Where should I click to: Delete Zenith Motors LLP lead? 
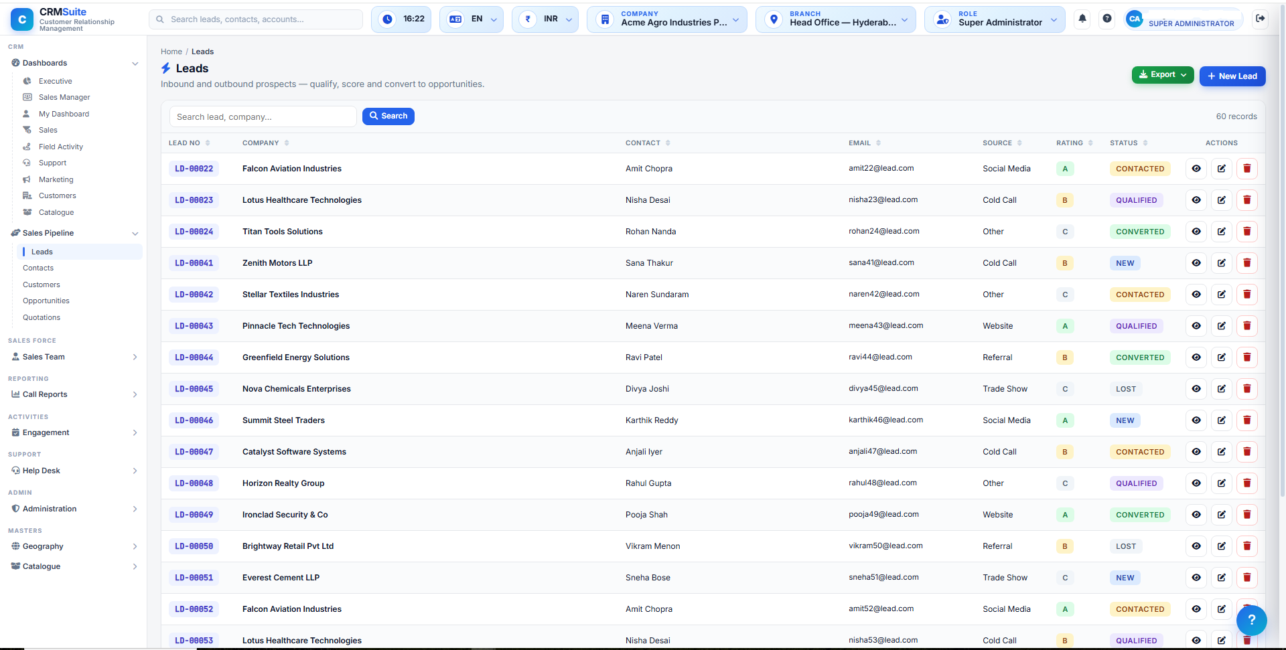[1247, 263]
